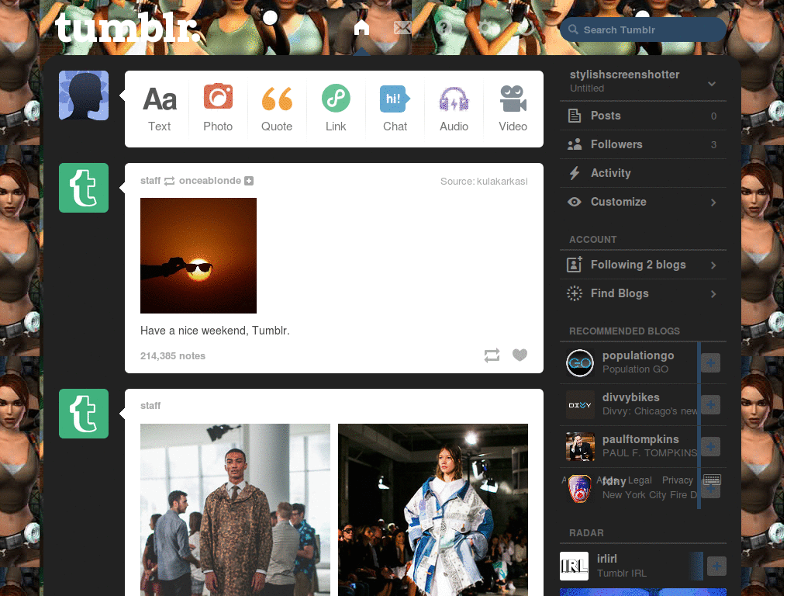Screen dimensions: 794x596
Task: Open the Followers menu item
Action: [643, 144]
